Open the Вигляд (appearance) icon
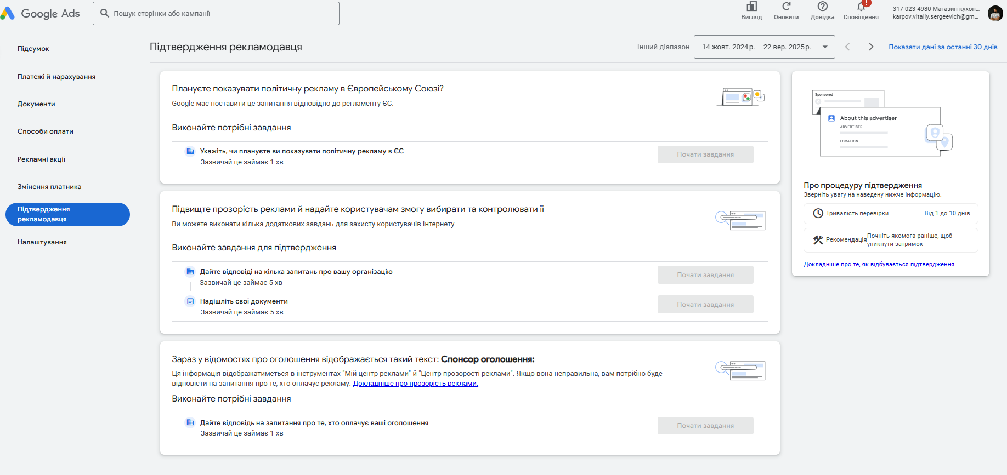This screenshot has width=1007, height=475. (x=751, y=7)
